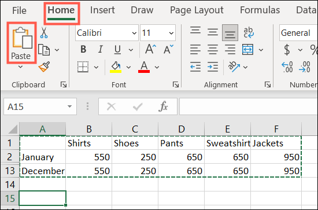Switch to the Formulas tab
Screen dimensions: 318x210
260,10
